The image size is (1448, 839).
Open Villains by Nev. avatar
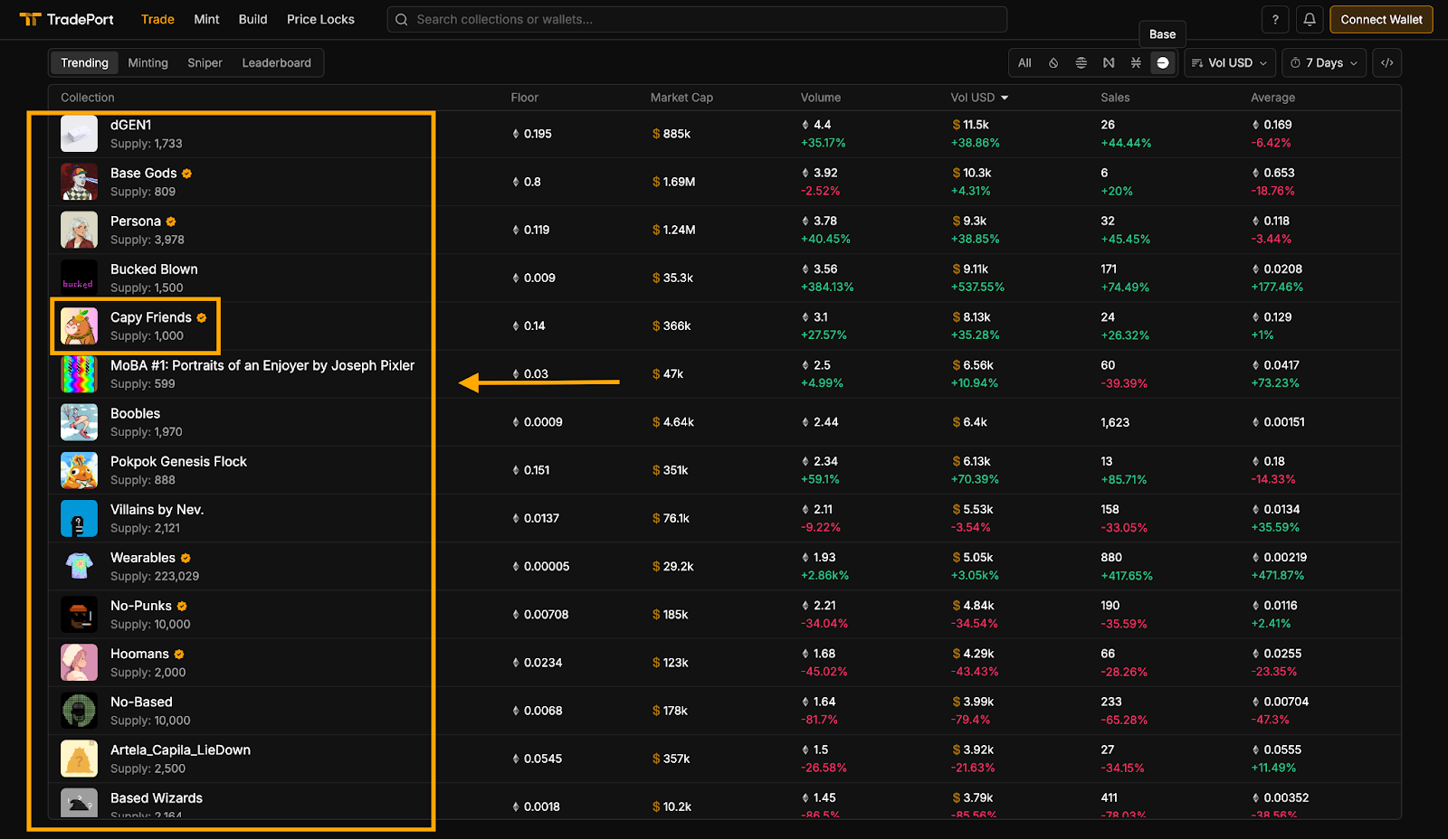click(79, 518)
